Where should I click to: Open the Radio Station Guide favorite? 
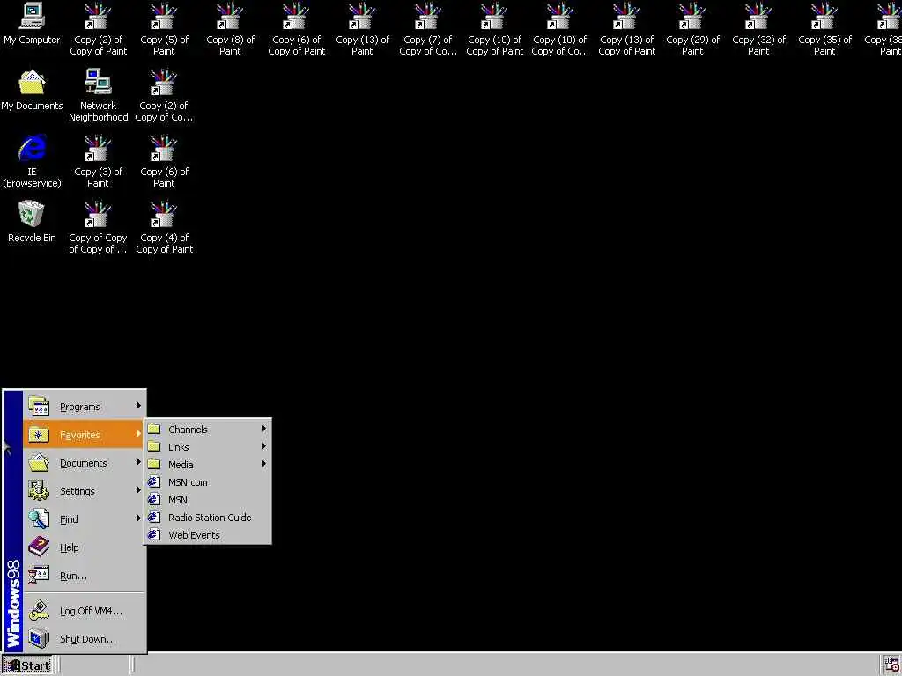207,518
